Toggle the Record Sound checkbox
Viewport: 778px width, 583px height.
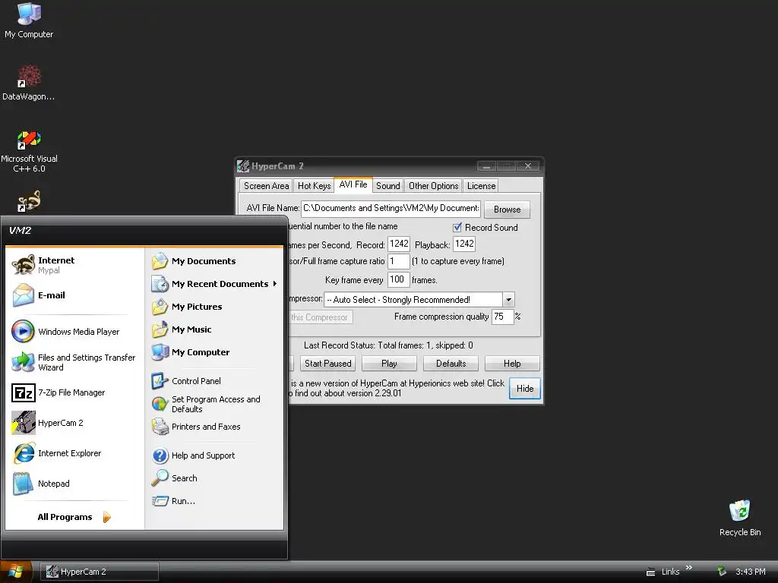[457, 228]
